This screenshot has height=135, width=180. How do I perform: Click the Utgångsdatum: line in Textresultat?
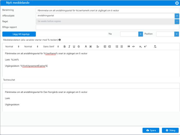[12, 105]
